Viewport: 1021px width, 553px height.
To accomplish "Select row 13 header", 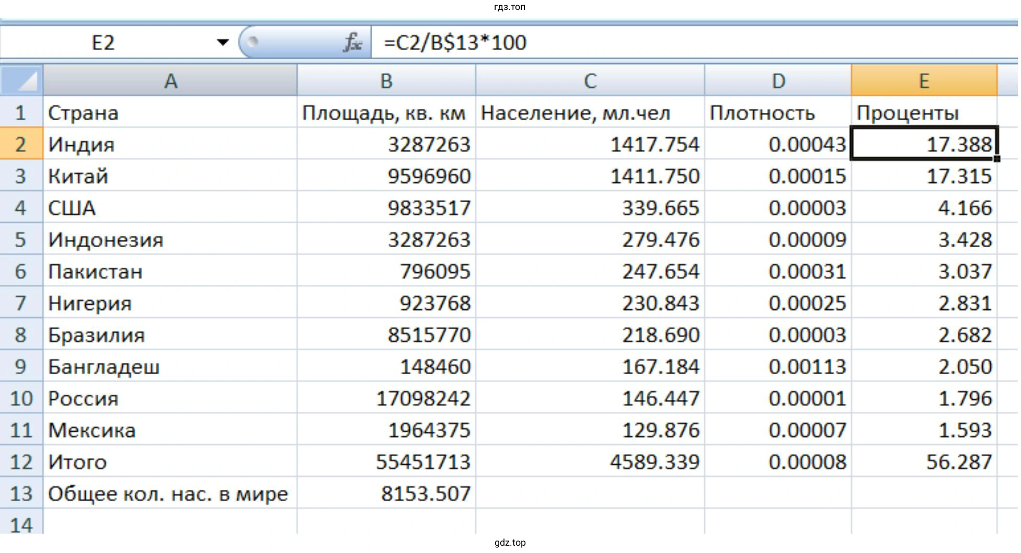I will 21,494.
